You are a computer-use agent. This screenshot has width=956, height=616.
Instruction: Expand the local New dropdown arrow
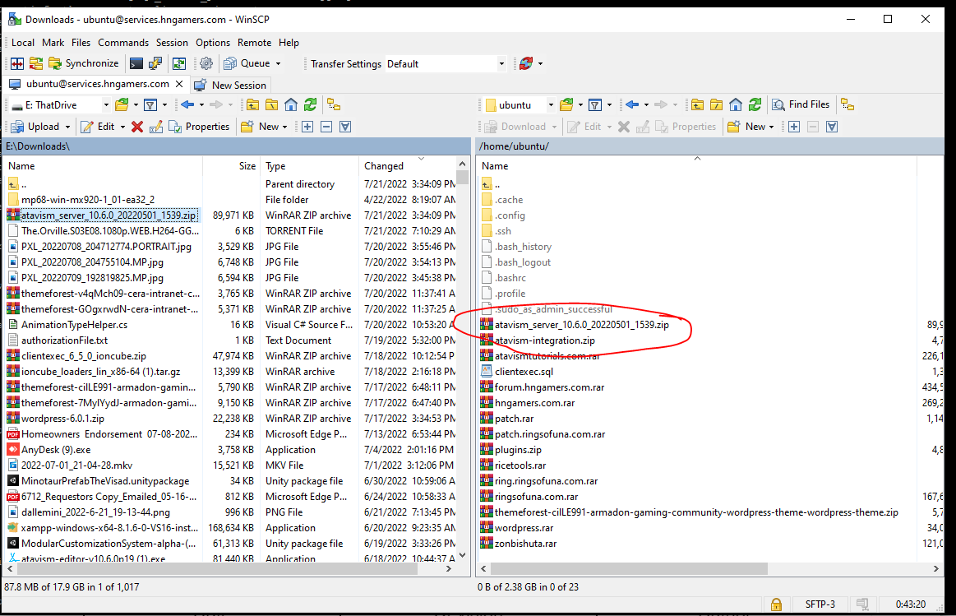pyautogui.click(x=285, y=127)
